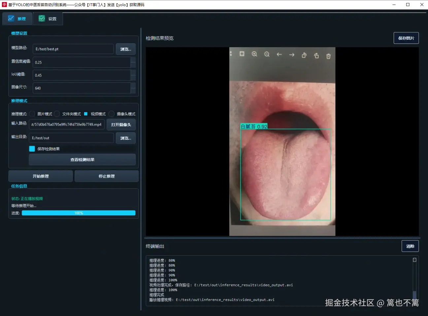Image resolution: width=428 pixels, height=316 pixels.
Task: Switch to 摄像头模式 radio option
Action: click(112, 114)
